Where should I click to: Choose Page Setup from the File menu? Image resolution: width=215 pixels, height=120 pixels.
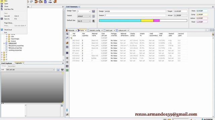point(8,23)
